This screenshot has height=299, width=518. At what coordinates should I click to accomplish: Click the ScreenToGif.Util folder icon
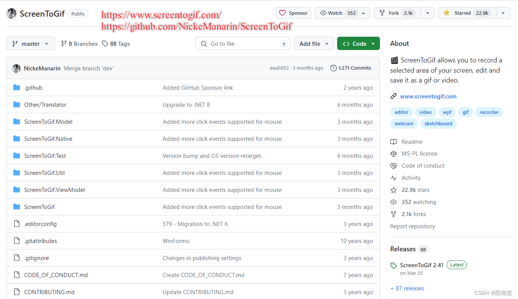point(17,173)
